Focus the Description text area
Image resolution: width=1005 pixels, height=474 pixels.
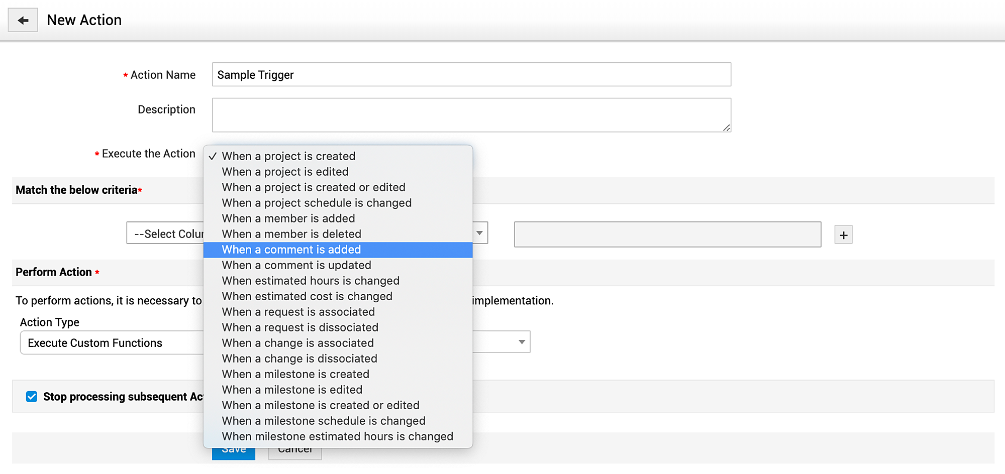pos(471,115)
